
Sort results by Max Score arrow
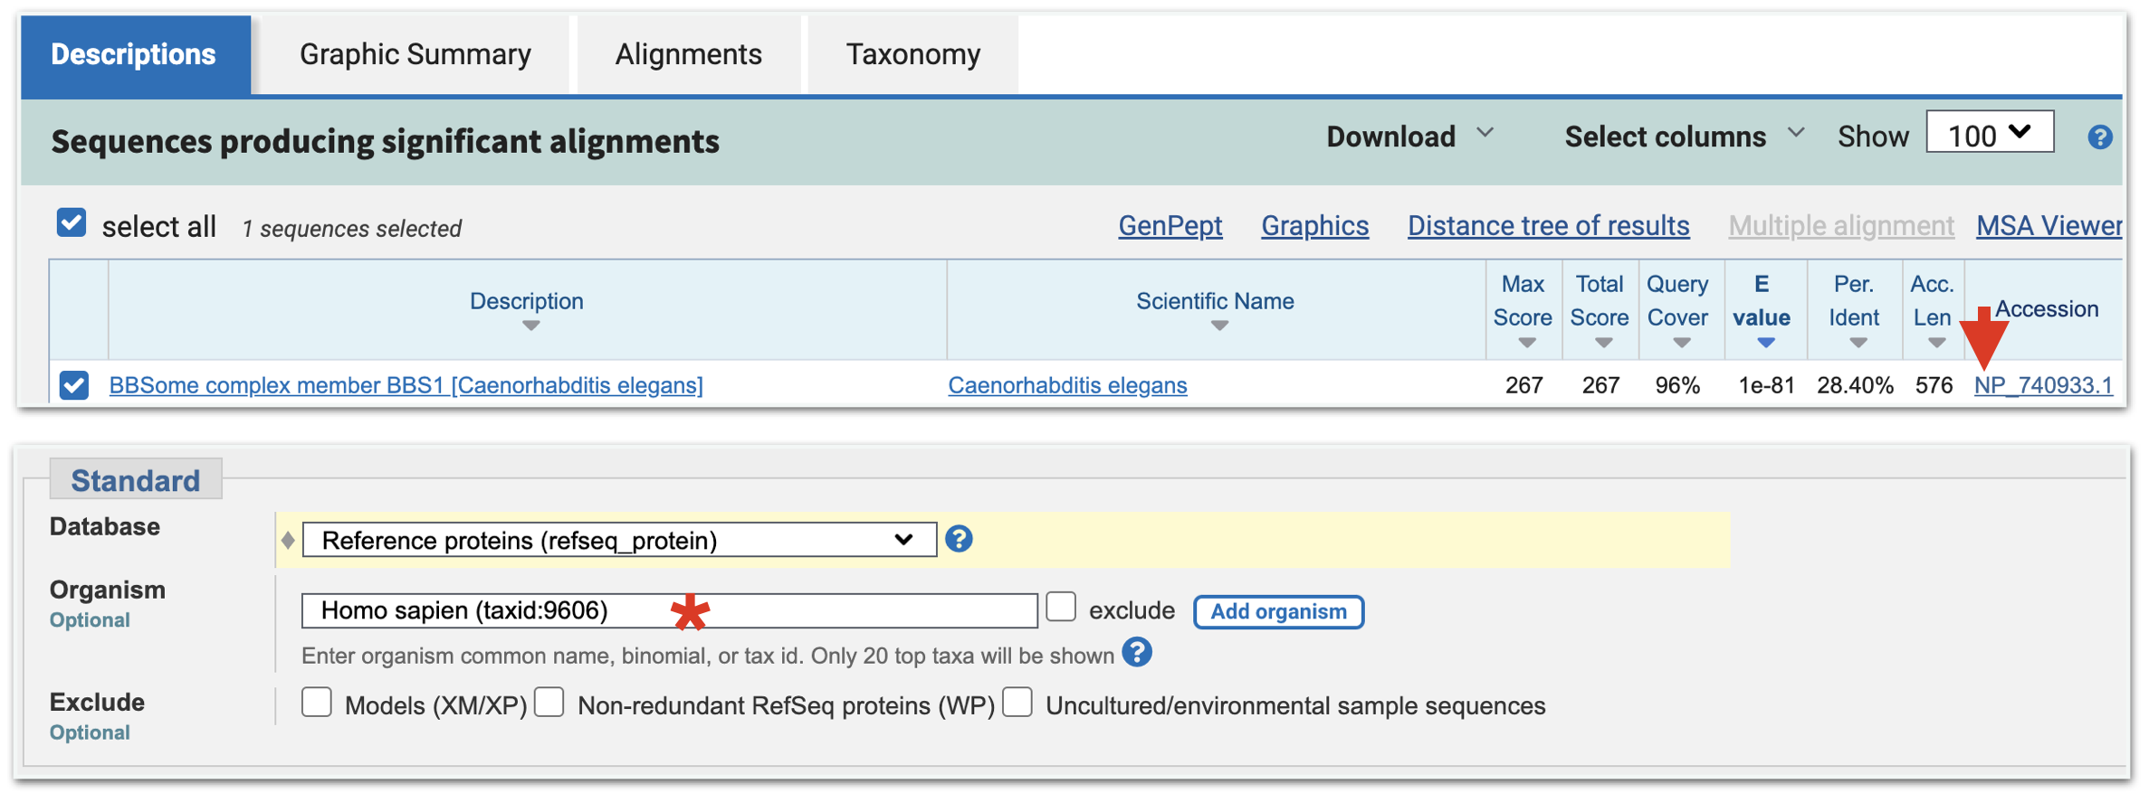[1526, 344]
